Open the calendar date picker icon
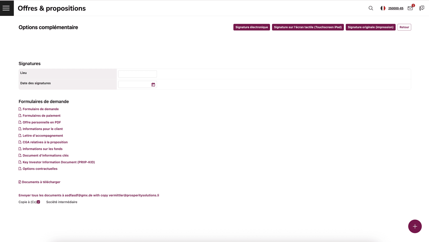The height and width of the screenshot is (242, 429). (153, 85)
